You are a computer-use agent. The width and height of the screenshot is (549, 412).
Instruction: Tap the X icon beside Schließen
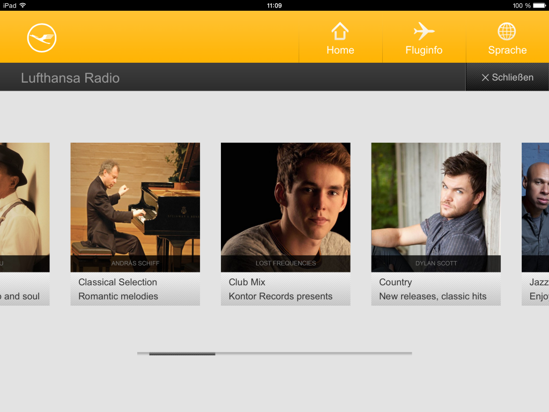(485, 78)
